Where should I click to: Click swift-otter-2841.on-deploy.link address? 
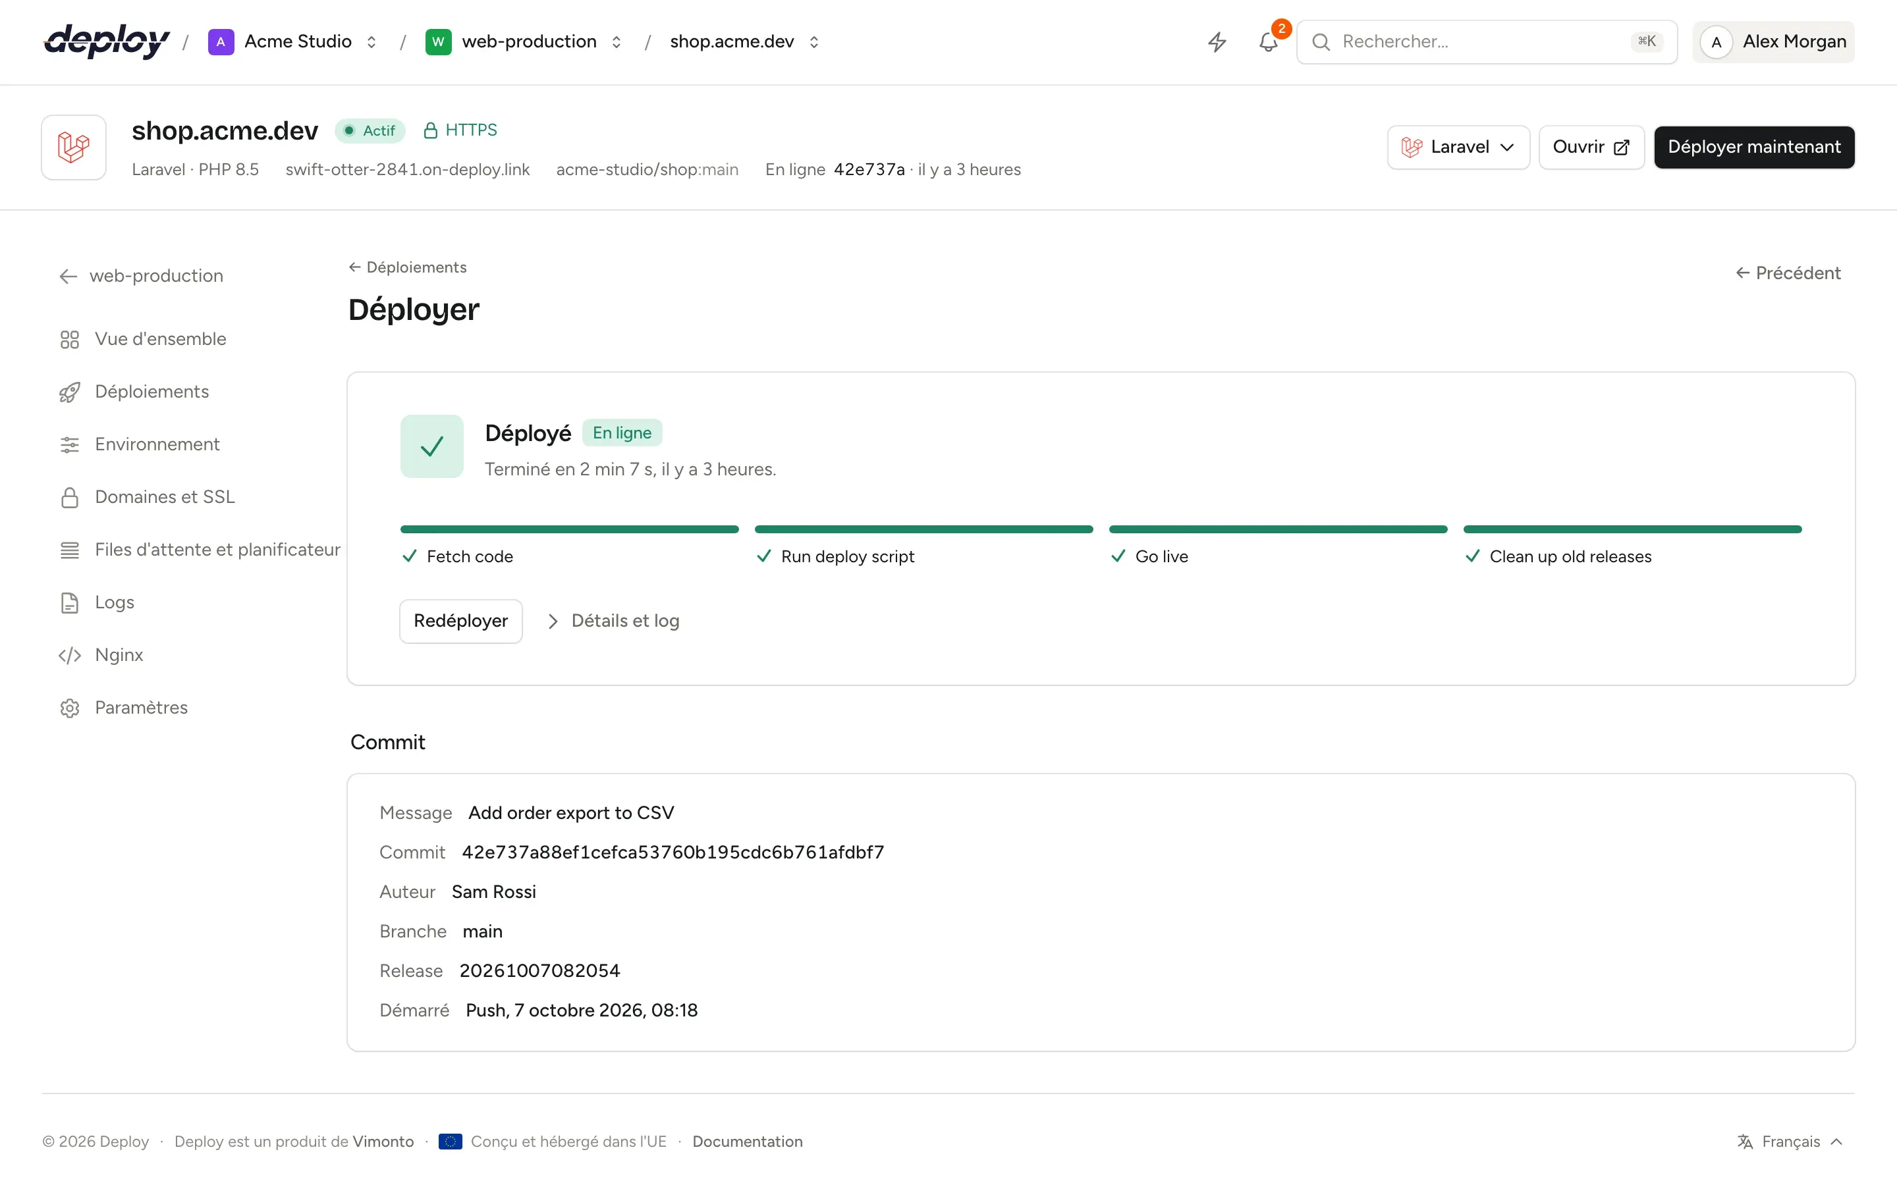click(x=408, y=169)
